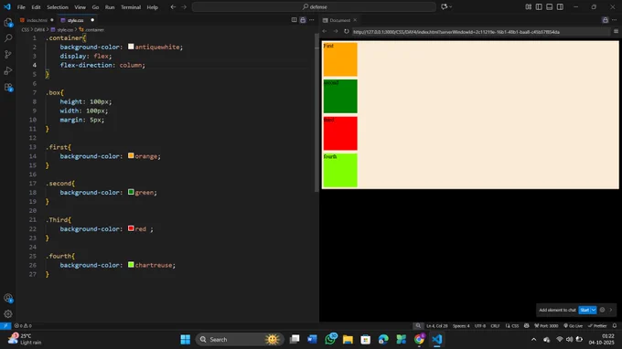
Task: Open the Help menu
Action: [x=153, y=7]
